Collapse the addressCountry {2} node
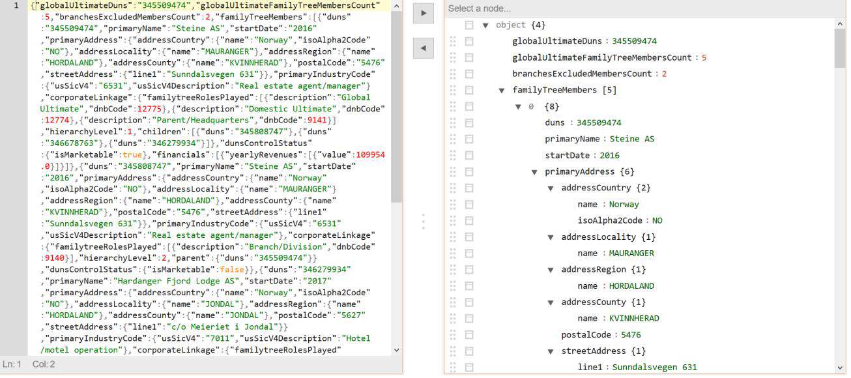 pos(551,188)
